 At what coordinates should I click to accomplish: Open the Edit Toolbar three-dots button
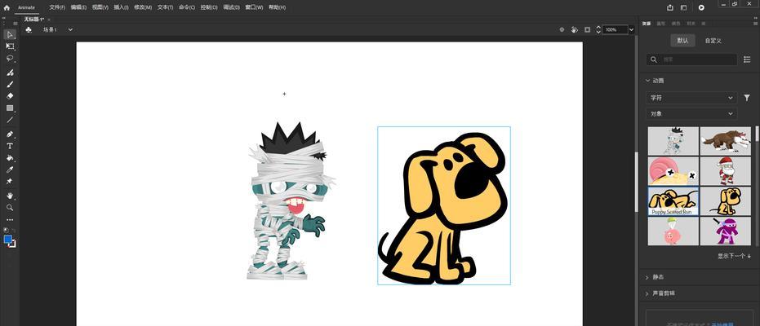[10, 219]
